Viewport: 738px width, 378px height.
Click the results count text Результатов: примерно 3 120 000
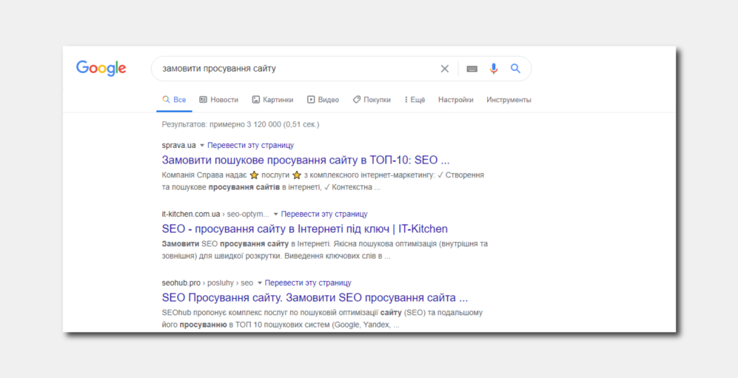pyautogui.click(x=241, y=125)
